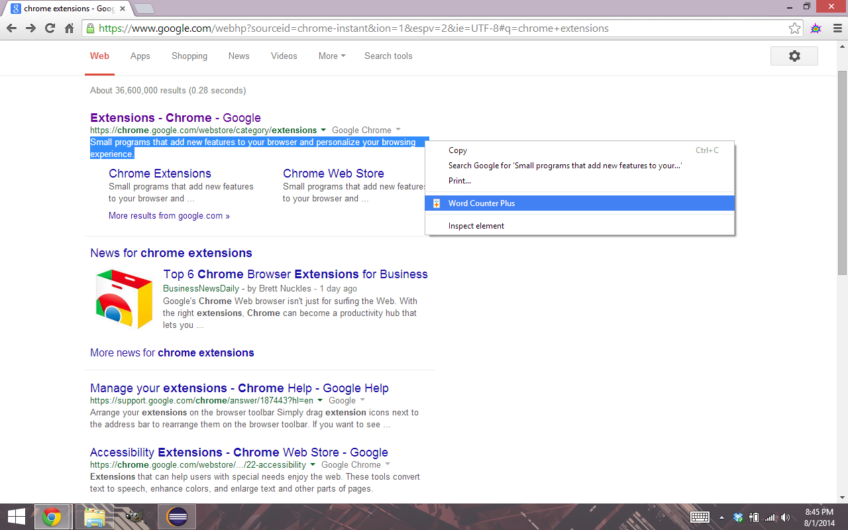848x530 pixels.
Task: Click More results from google.com
Action: [169, 216]
